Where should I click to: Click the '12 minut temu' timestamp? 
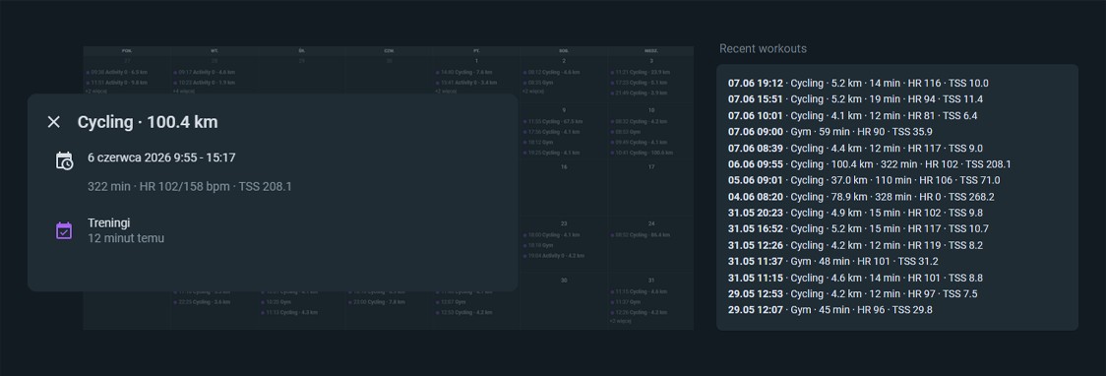[126, 238]
